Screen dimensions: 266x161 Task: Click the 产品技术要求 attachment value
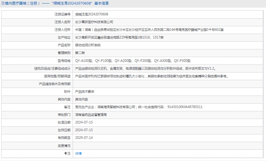tap(84, 91)
